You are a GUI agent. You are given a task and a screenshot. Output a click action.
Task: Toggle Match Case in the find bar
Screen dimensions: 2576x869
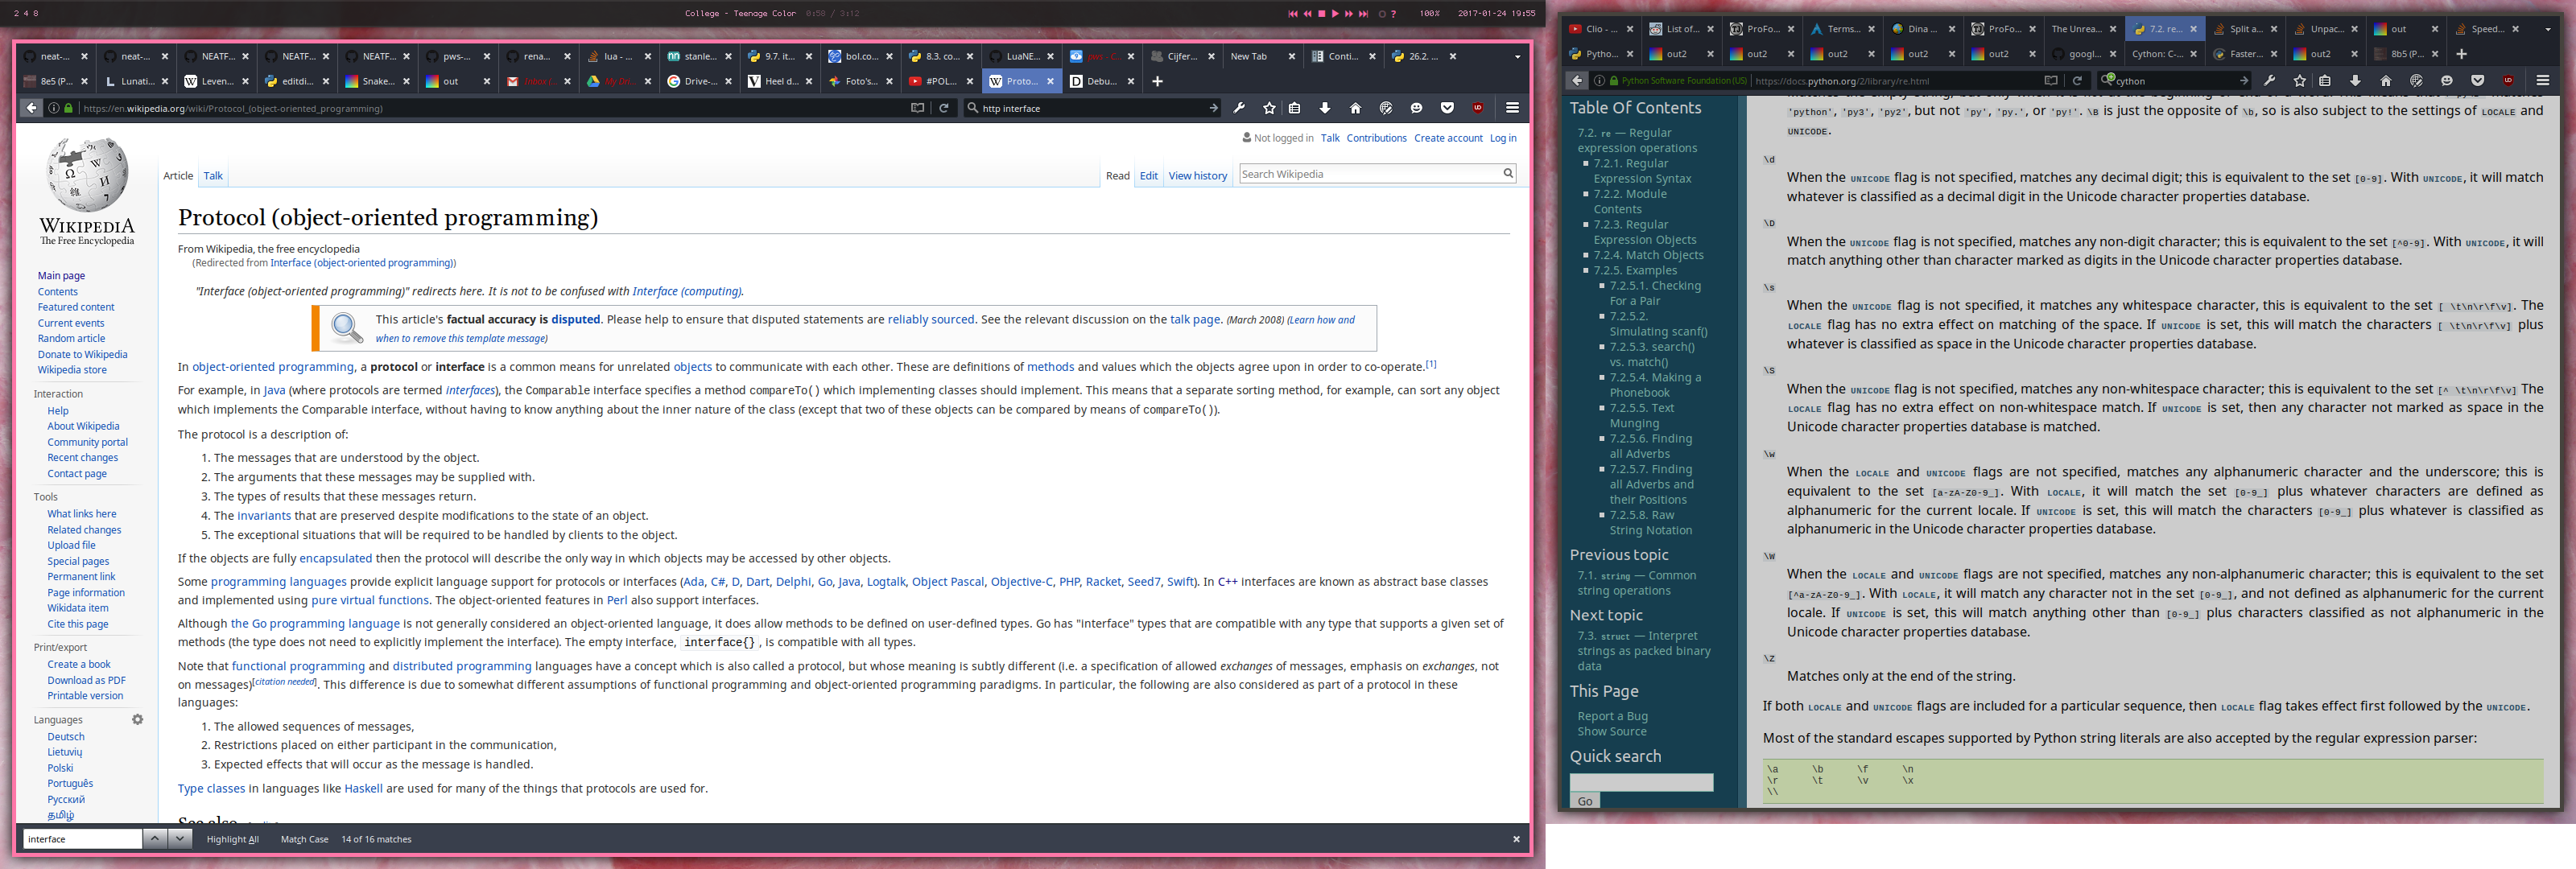[x=304, y=839]
